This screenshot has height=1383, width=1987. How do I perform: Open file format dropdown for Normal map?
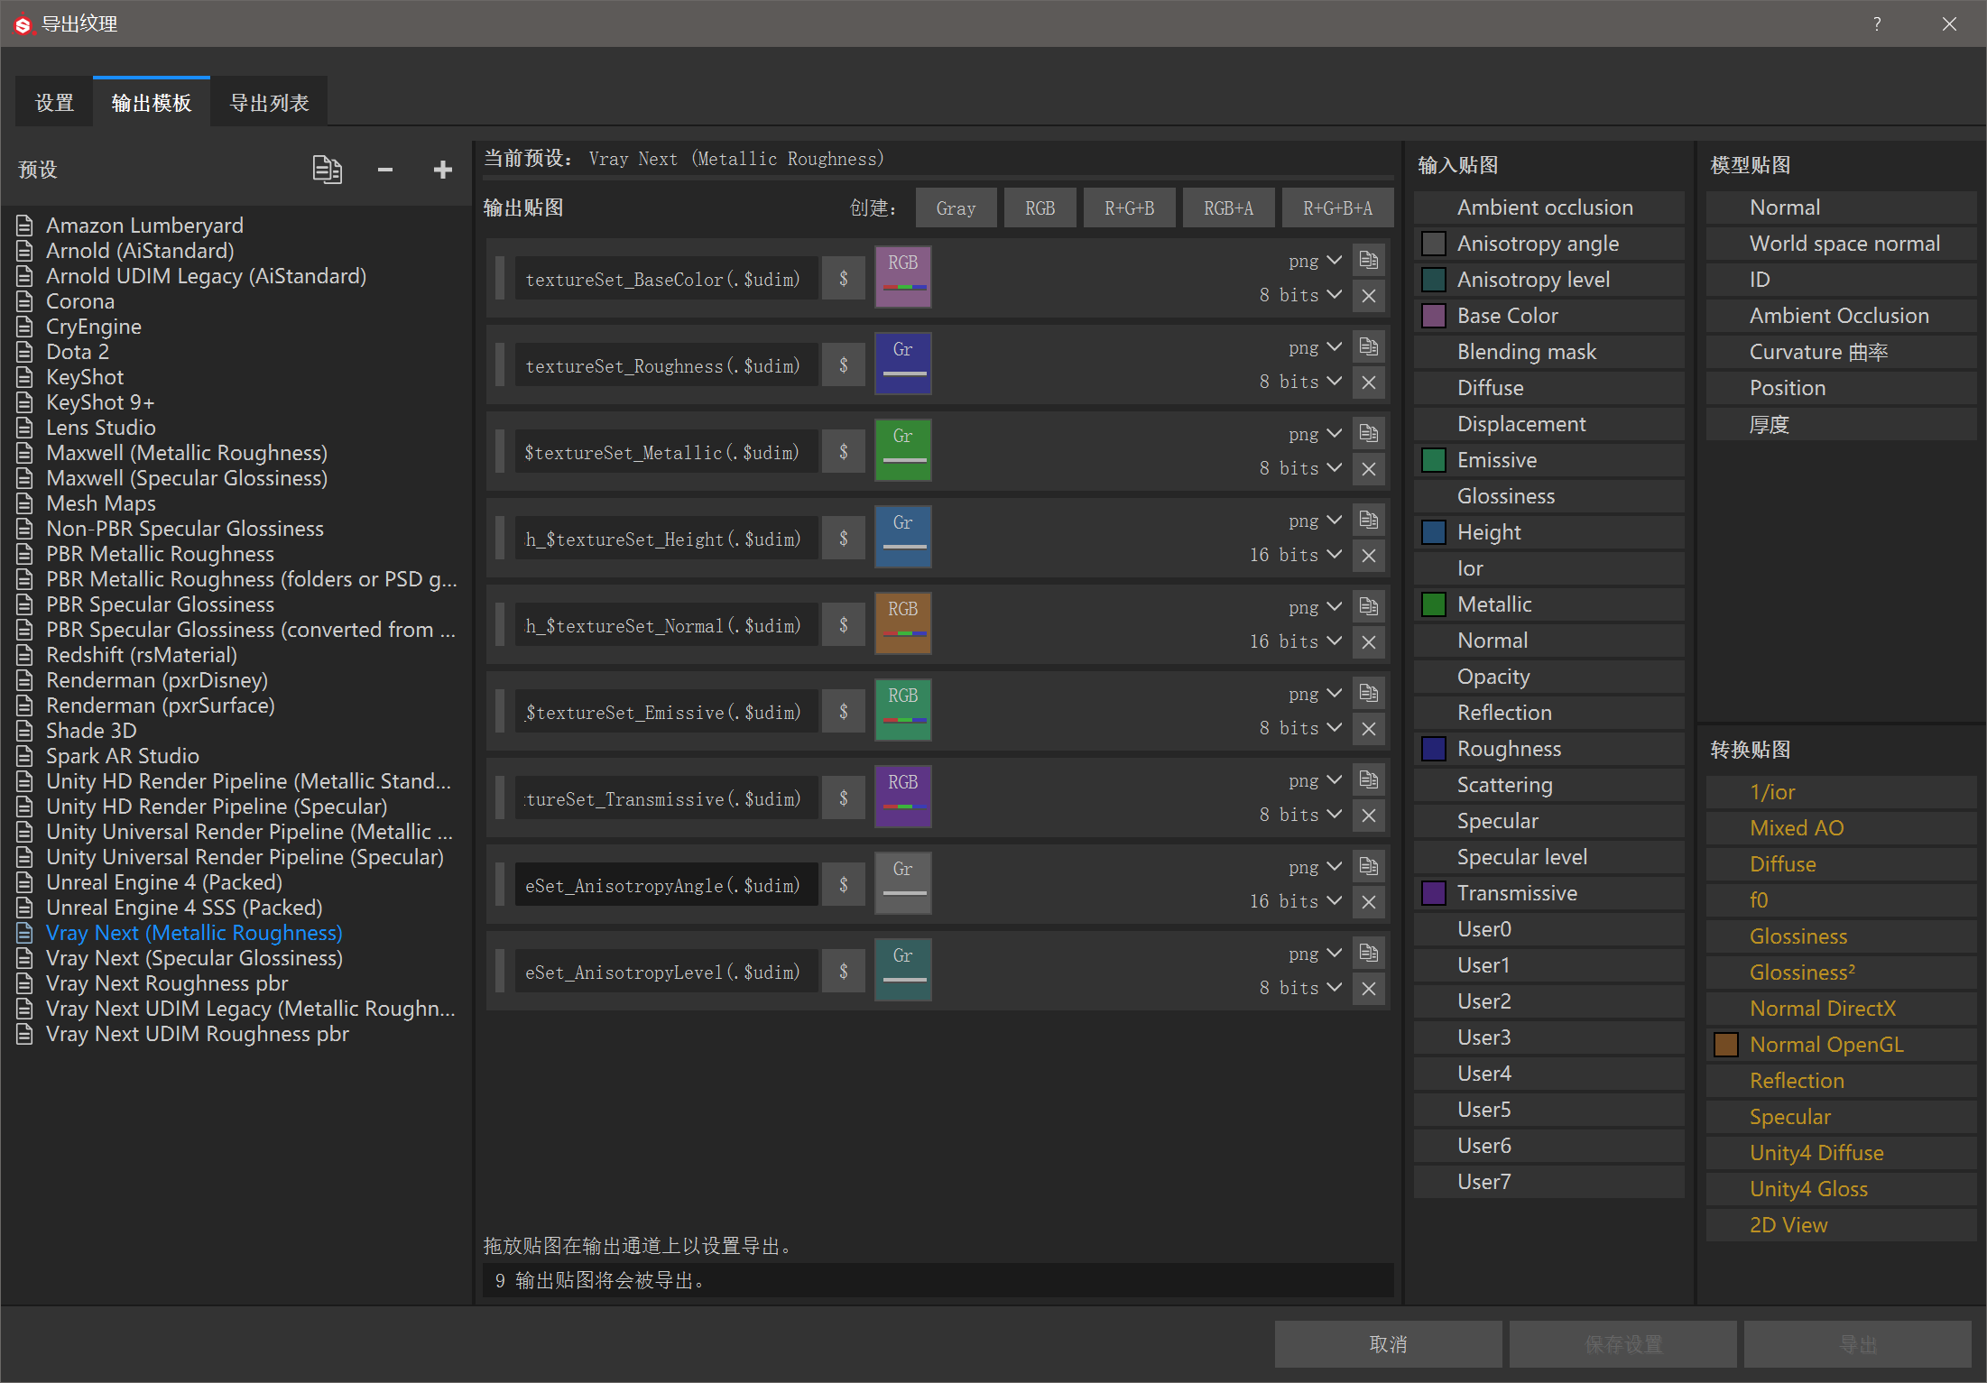1316,607
